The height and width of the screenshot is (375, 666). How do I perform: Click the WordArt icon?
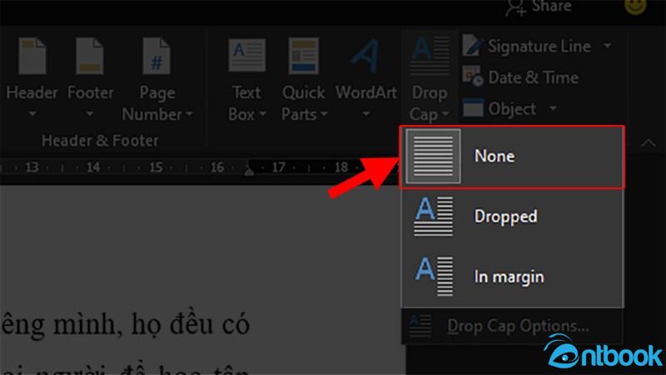point(365,56)
